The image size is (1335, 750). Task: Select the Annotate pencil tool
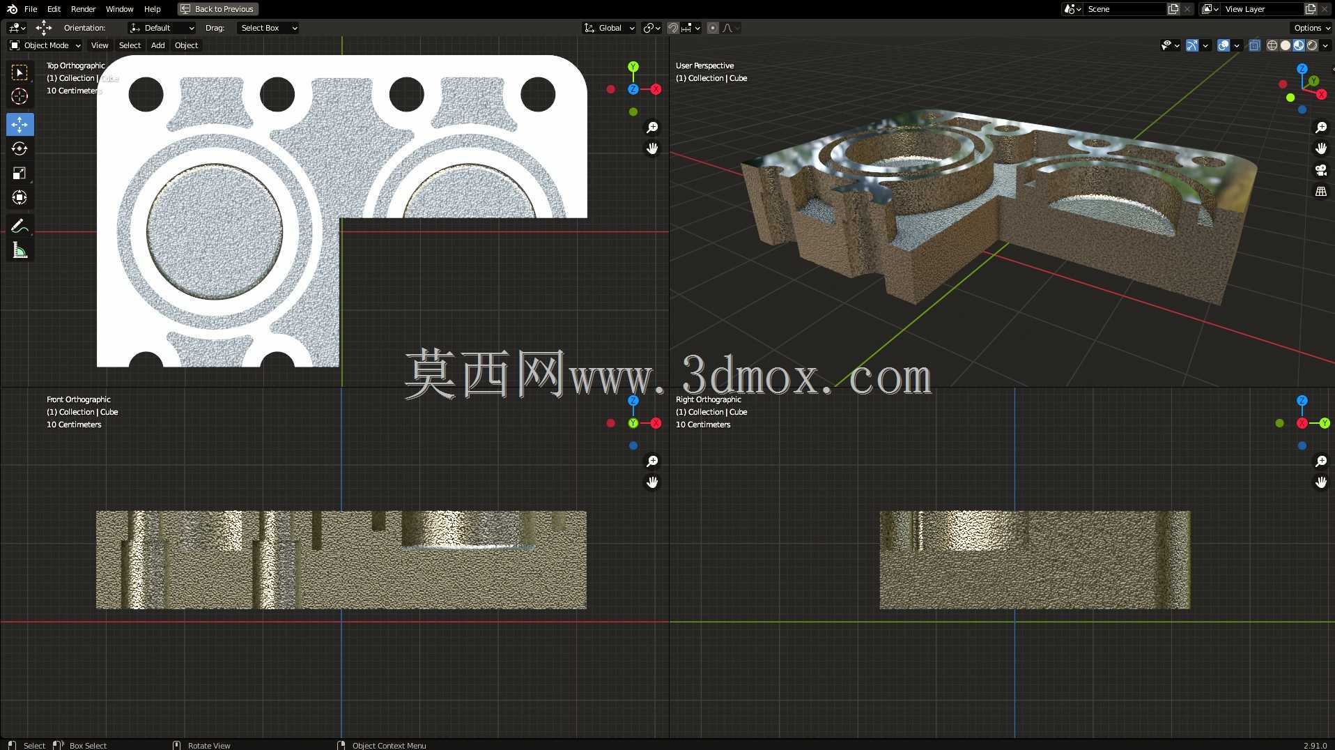click(x=20, y=226)
